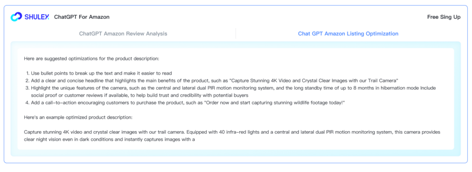Viewport: 472px width, 172px height.
Task: Click the 'Add a call-to-action' suggestion line
Action: click(x=188, y=103)
